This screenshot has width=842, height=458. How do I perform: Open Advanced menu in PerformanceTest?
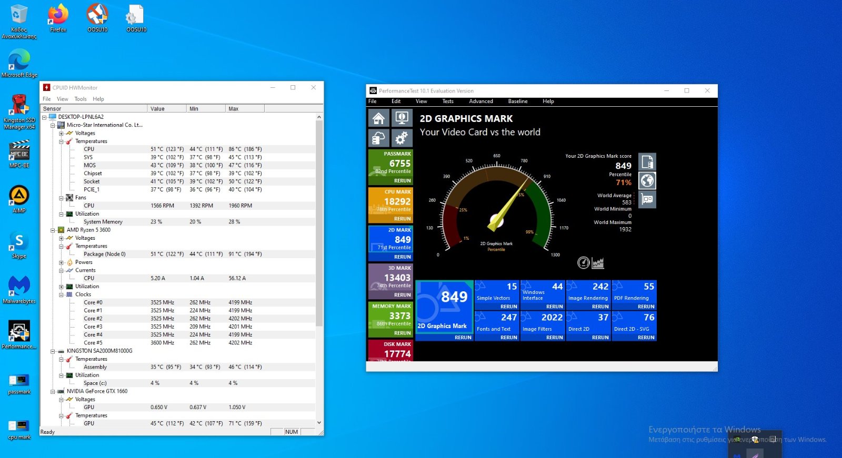pyautogui.click(x=481, y=101)
